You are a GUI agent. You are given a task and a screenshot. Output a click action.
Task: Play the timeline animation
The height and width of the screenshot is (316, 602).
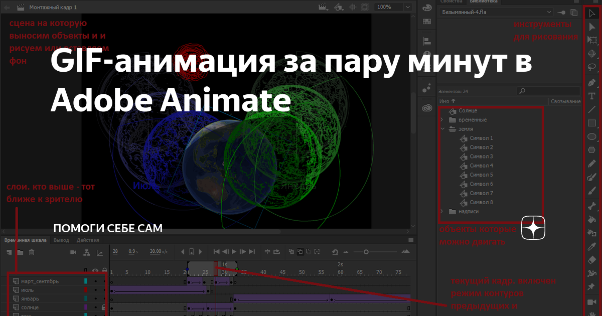[234, 252]
